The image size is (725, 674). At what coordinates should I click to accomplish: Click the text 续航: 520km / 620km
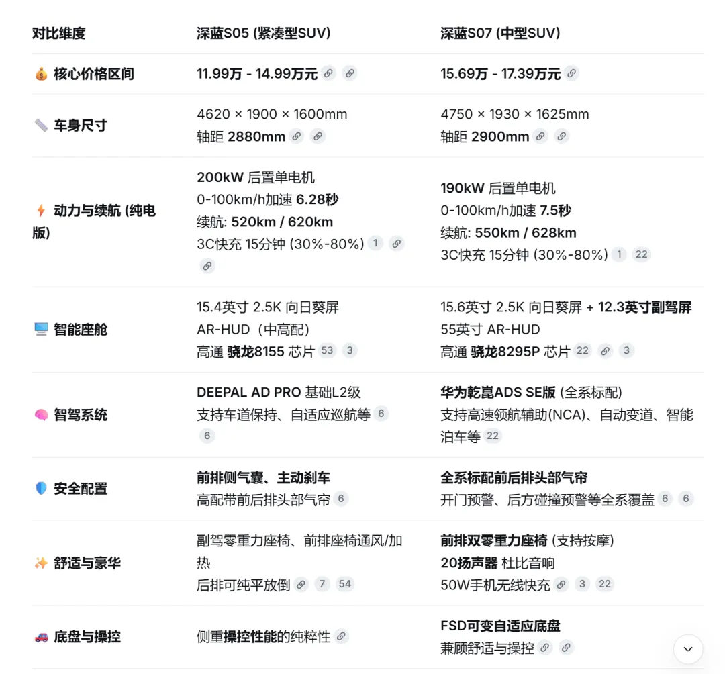coord(265,222)
